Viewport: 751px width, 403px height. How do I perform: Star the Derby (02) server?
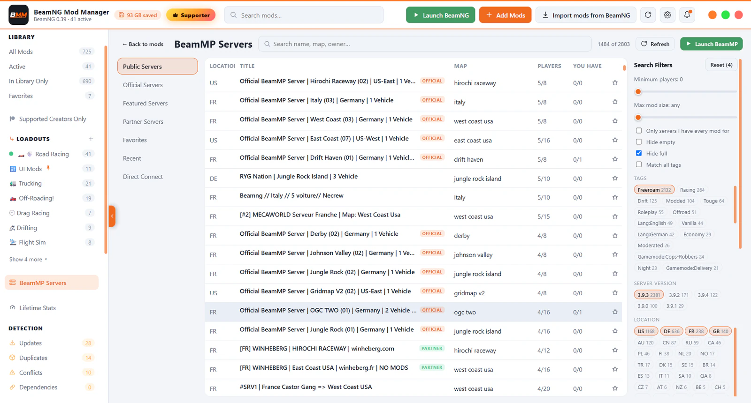[615, 235]
